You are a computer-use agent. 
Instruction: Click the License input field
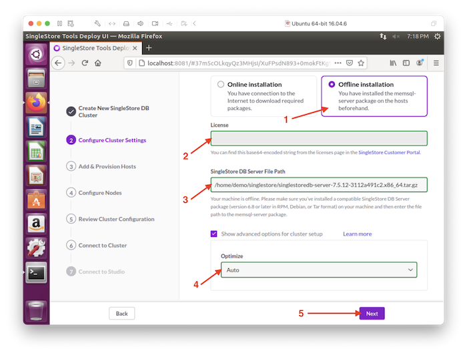[x=319, y=139]
